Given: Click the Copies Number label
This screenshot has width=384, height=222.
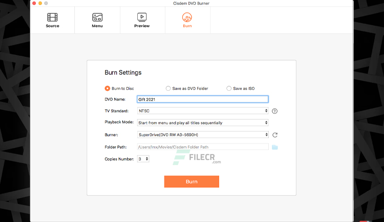Looking at the screenshot, I should 119,159.
